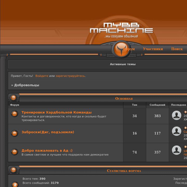Image resolution: width=187 pixels, height=187 pixels.
Task: Click status icon for Тренировки Хардбольной Команды
Action: click(15, 114)
